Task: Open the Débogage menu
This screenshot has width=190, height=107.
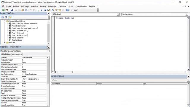Action: pos(52,7)
